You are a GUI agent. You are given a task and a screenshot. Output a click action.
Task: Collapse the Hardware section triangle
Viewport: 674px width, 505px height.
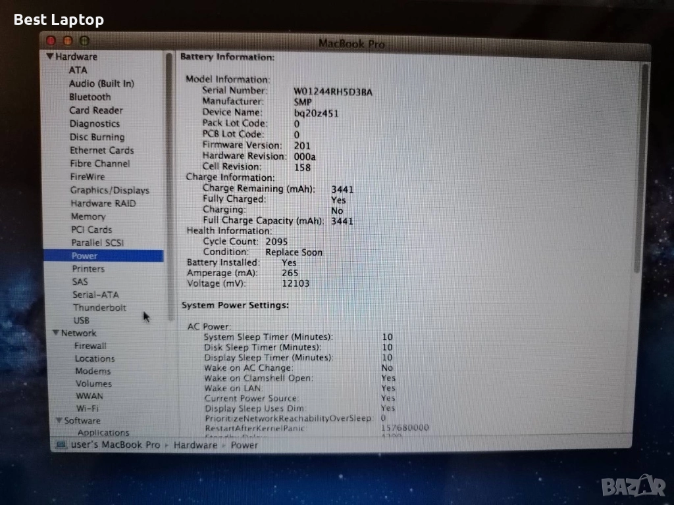pyautogui.click(x=50, y=57)
